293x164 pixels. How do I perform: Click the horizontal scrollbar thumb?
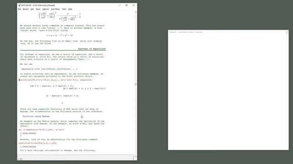(x=21, y=159)
